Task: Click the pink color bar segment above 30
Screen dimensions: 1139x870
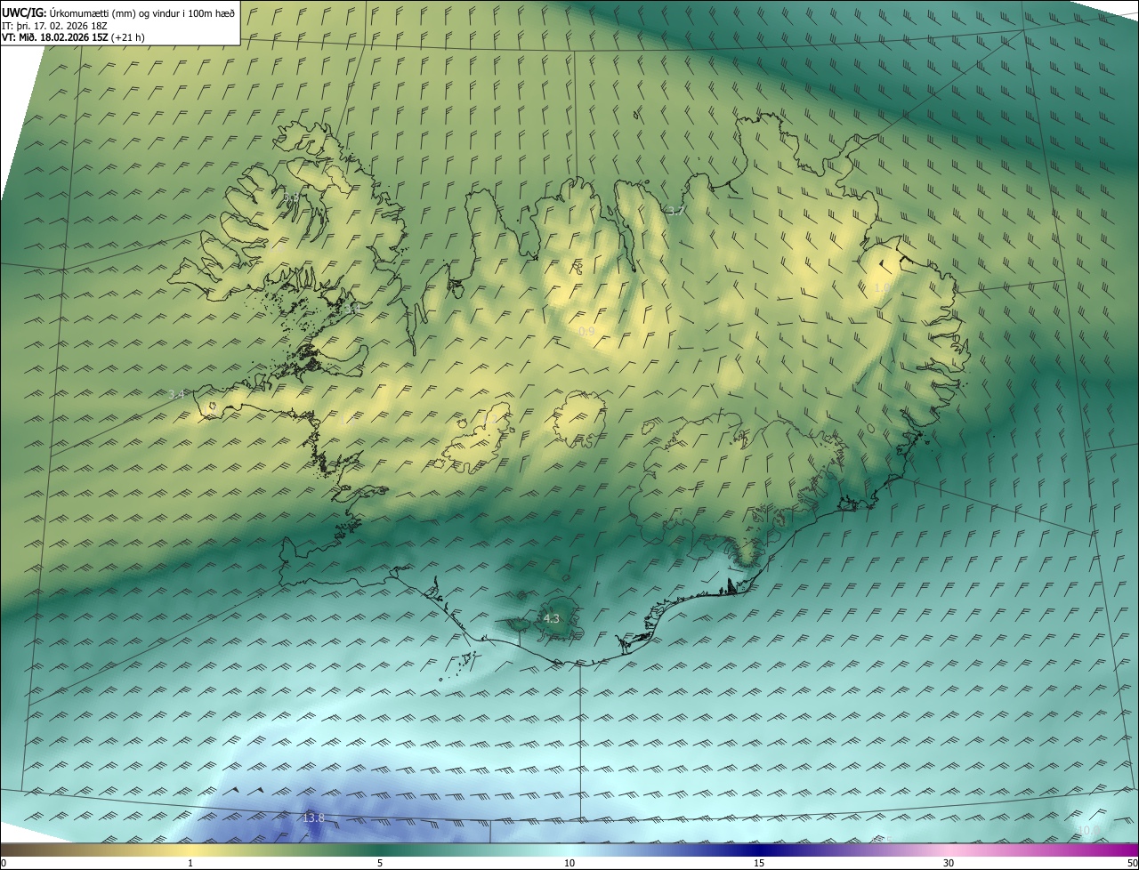Action: click(x=949, y=850)
